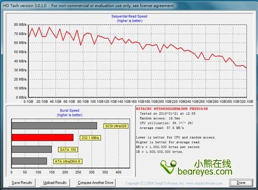This screenshot has width=258, height=190.
Task: Click the Save Results button
Action: (x=22, y=183)
